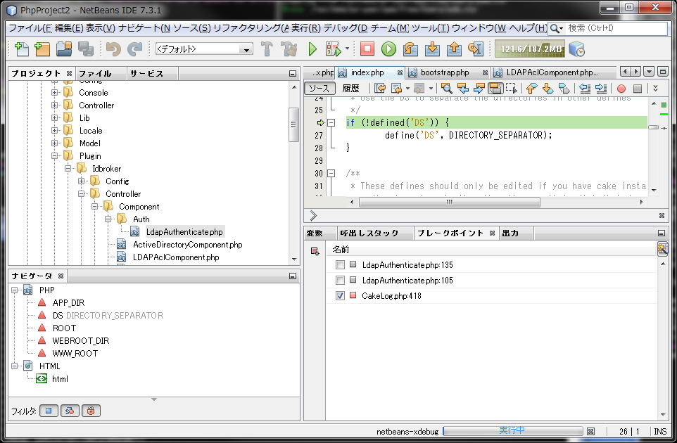The height and width of the screenshot is (443, 677).
Task: Collapse the Idbroker folder node
Action: point(68,168)
